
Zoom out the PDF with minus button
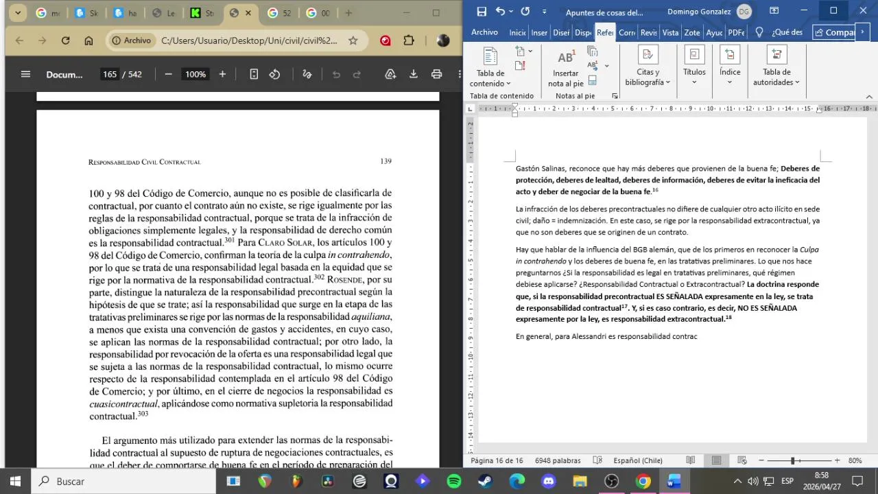[x=168, y=74]
